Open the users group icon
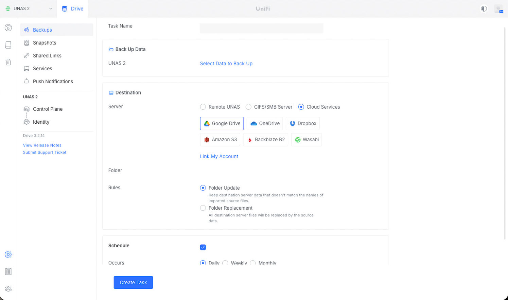508x300 pixels. tap(8, 289)
